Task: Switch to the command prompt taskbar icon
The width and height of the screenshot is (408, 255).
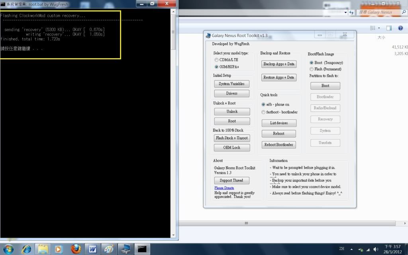Action: pyautogui.click(x=142, y=249)
